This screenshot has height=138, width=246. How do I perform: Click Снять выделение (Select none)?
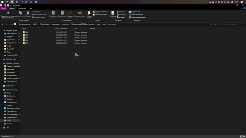(x=136, y=15)
